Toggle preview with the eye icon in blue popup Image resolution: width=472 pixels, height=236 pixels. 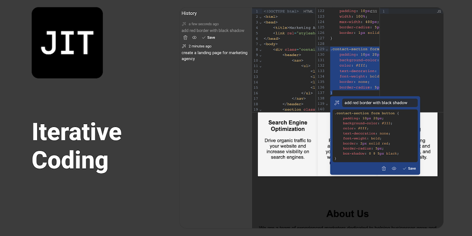coord(394,169)
